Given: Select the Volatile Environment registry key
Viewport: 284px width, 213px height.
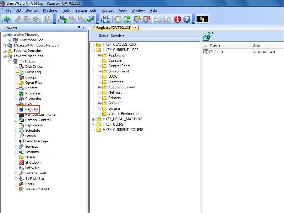Looking at the screenshot, I should click(x=125, y=114).
